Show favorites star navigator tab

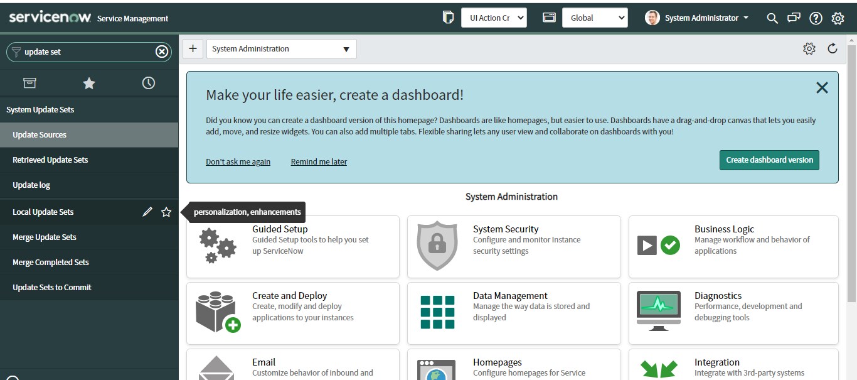pos(89,83)
